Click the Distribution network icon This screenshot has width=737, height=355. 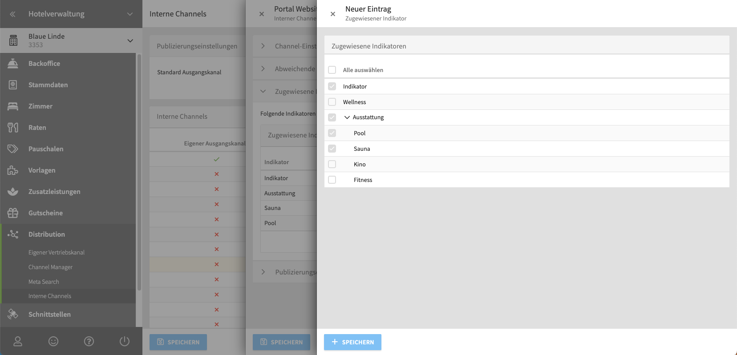(13, 234)
